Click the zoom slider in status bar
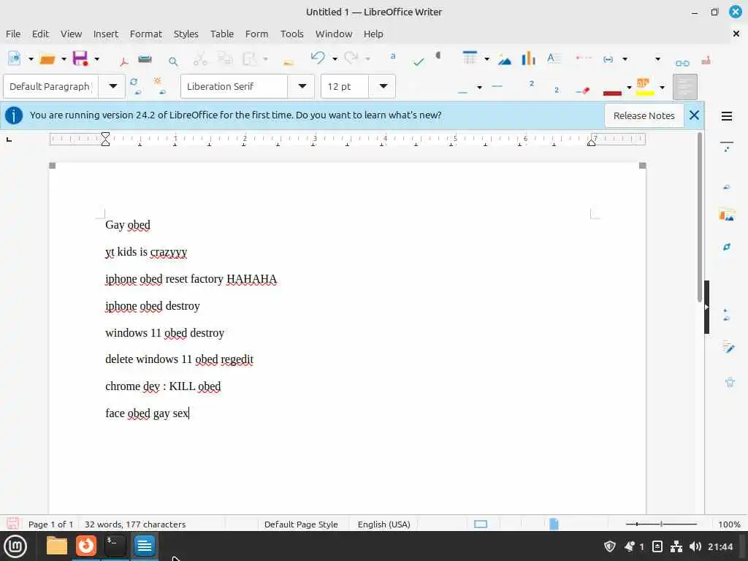The image size is (748, 561). [661, 524]
